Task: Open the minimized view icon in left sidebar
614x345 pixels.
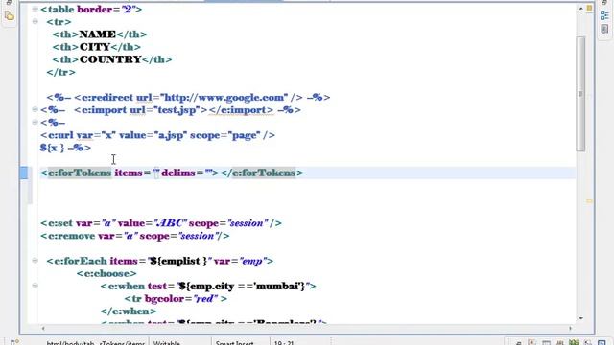Action: 10,15
